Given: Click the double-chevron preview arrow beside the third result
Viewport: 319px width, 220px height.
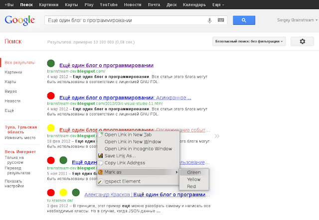Looking at the screenshot, I should coord(217,136).
